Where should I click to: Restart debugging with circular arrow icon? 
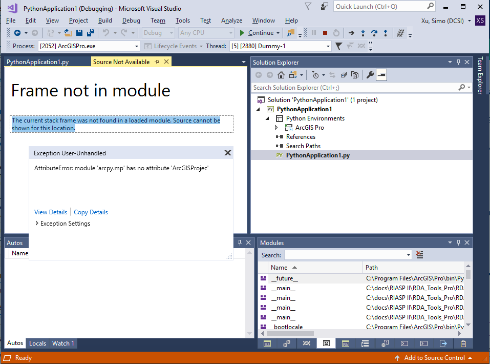coord(336,33)
